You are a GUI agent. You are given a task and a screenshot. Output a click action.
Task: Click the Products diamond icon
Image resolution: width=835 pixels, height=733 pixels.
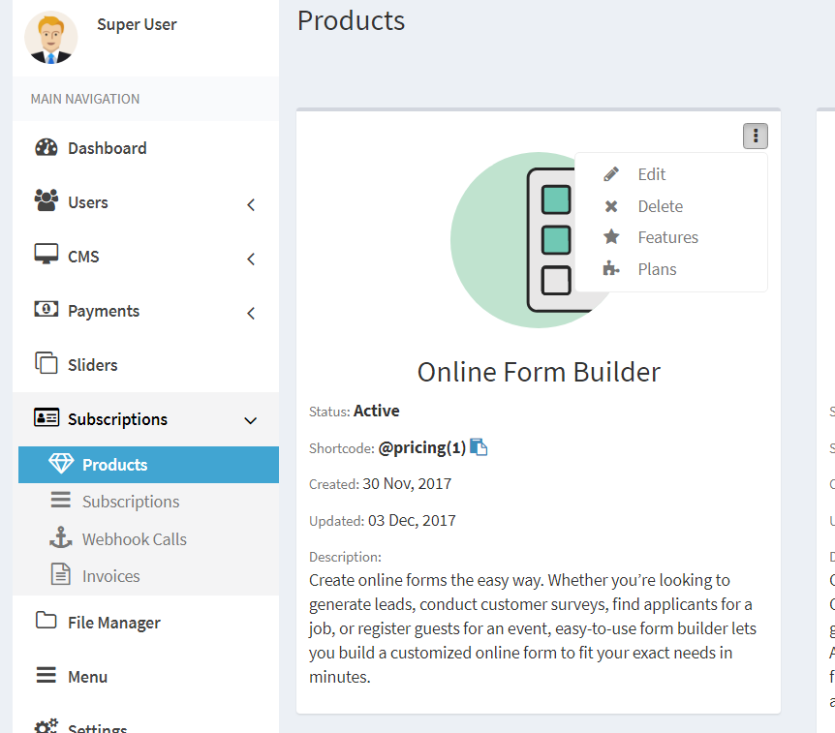61,464
